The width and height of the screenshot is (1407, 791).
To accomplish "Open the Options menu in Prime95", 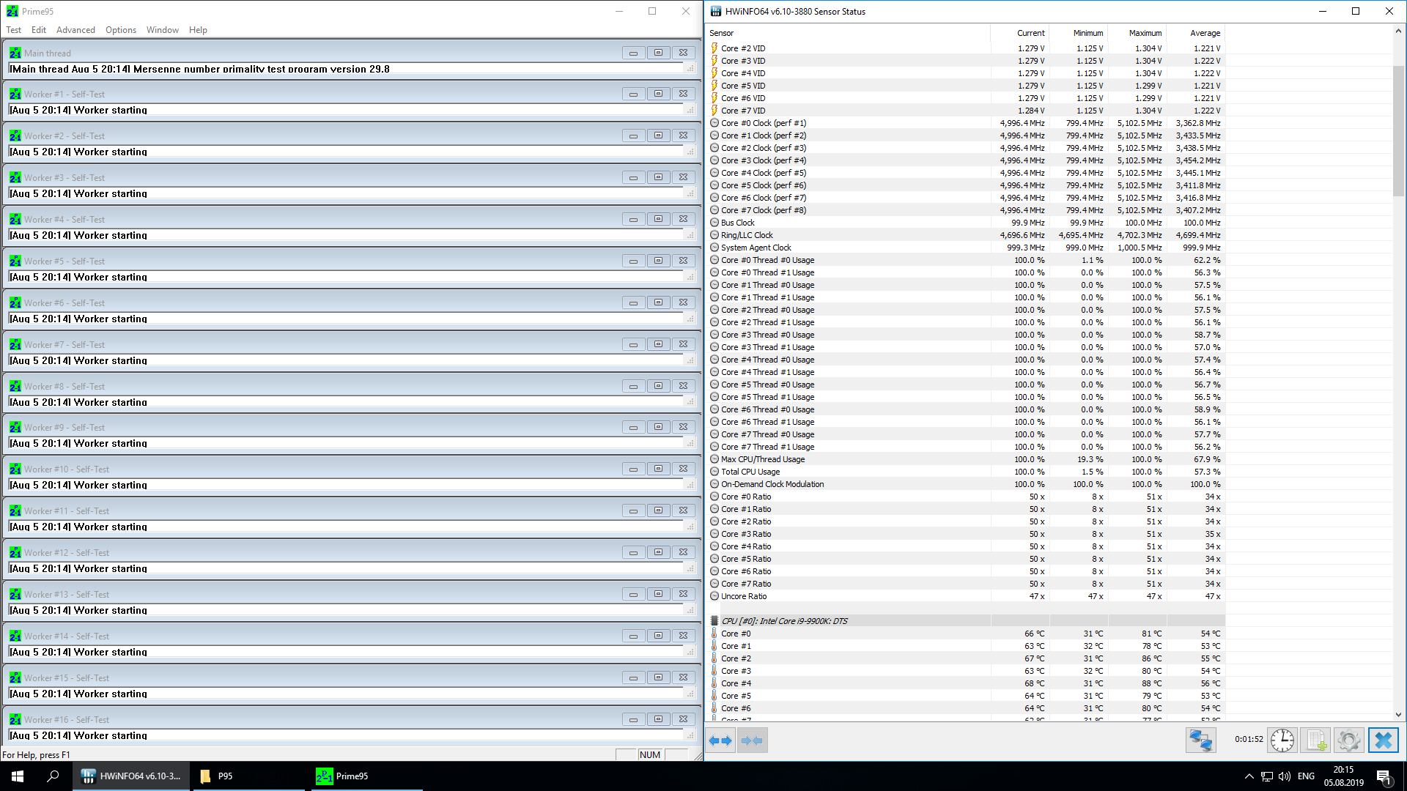I will pos(120,30).
